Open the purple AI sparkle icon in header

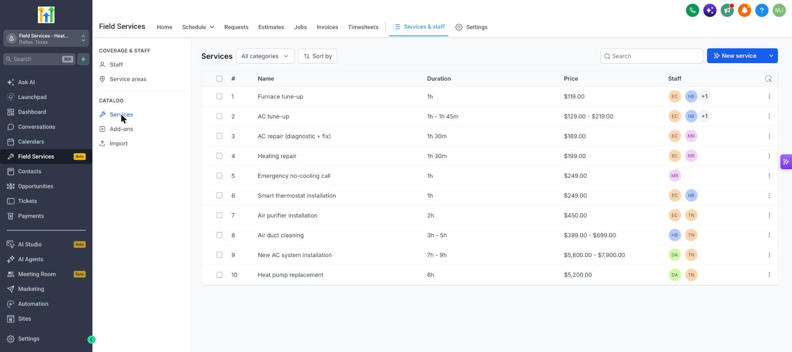point(710,10)
